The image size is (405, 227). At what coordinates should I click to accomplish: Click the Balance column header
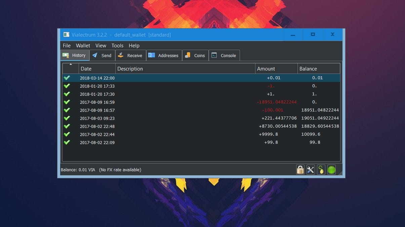[319, 69]
